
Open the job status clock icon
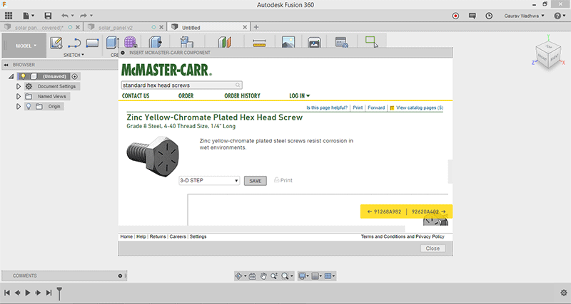[x=489, y=16]
